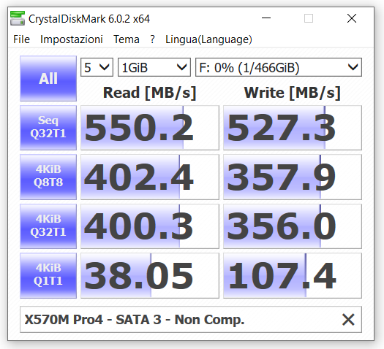Start the 4KiB Q8T8 test
384x349 pixels.
click(x=48, y=177)
